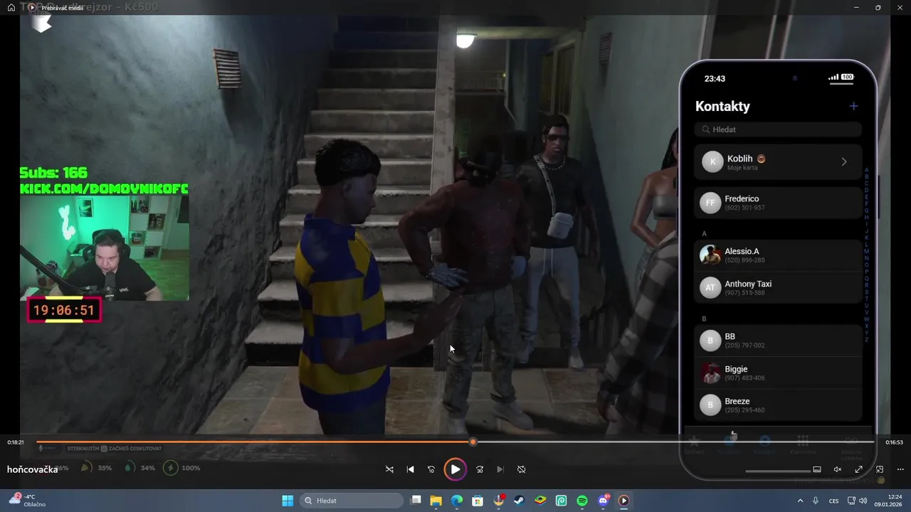Expand the Koblih card chevron
The height and width of the screenshot is (512, 911).
coord(844,162)
